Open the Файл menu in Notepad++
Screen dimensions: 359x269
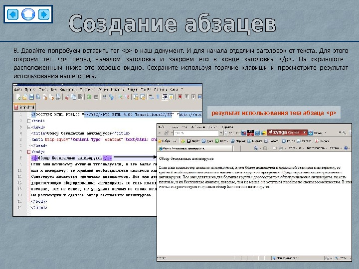coord(17,90)
